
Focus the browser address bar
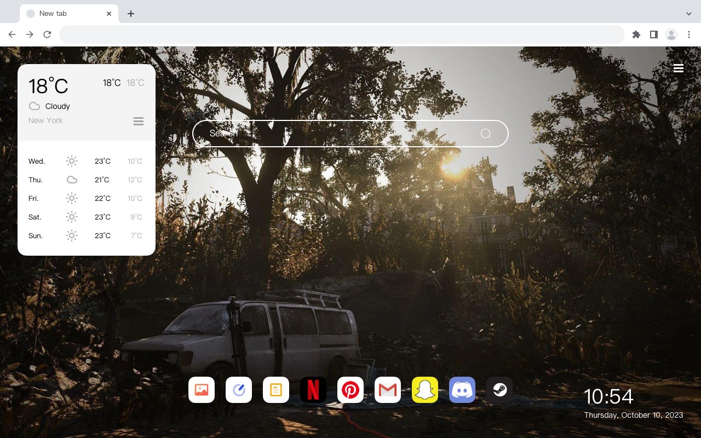[x=342, y=34]
